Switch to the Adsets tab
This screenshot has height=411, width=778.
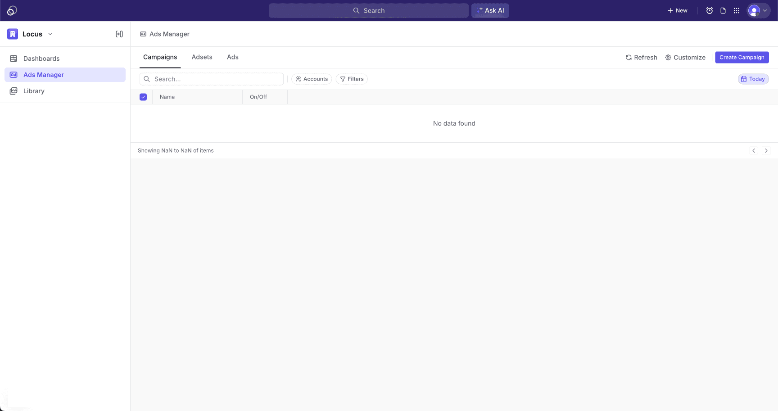202,57
